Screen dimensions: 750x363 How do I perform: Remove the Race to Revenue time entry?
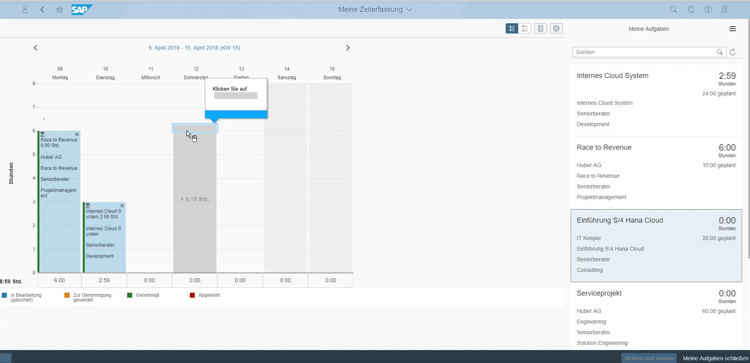pyautogui.click(x=77, y=134)
